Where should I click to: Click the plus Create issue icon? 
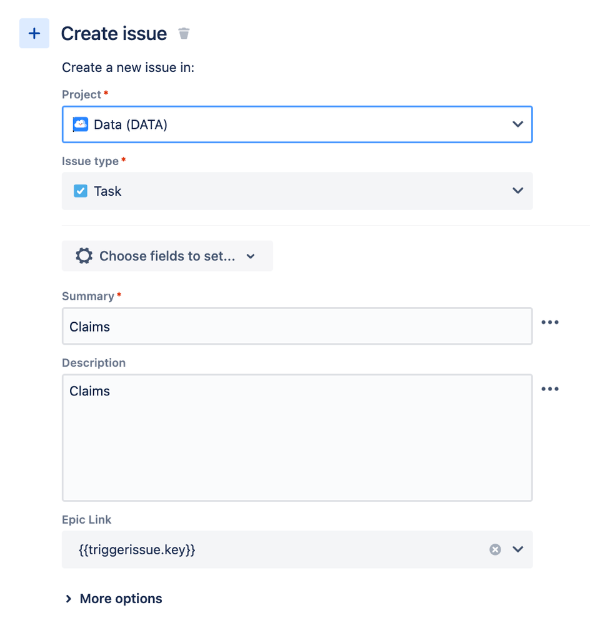34,33
